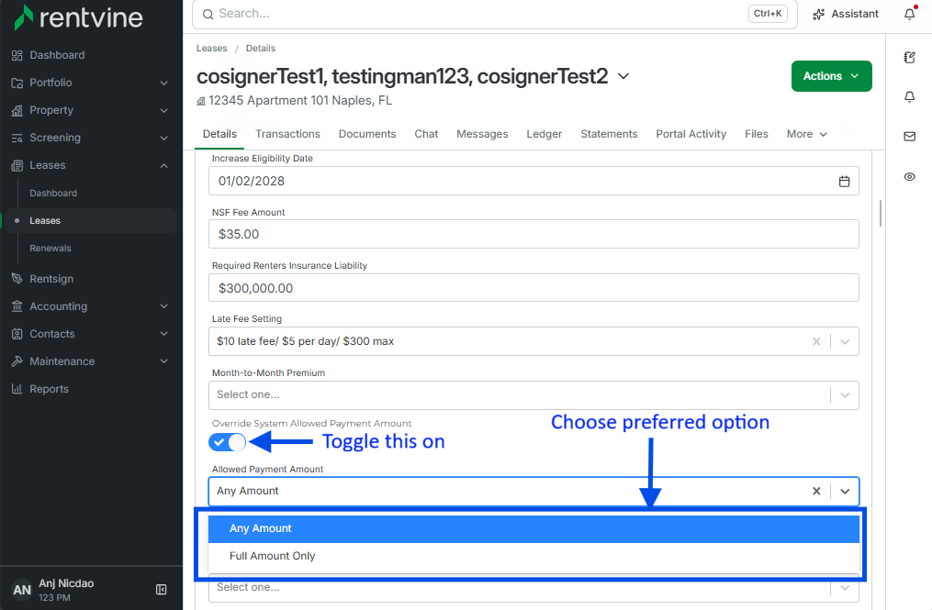932x610 pixels.
Task: Expand the Contacts sidebar menu chevron
Action: coord(164,334)
